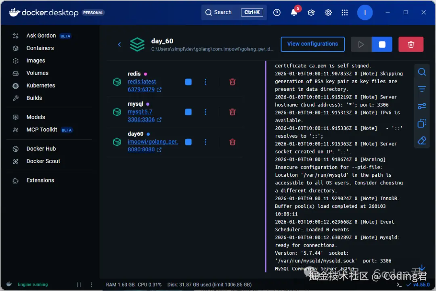
Task: Open MCP Toolkit section
Action: 42,130
